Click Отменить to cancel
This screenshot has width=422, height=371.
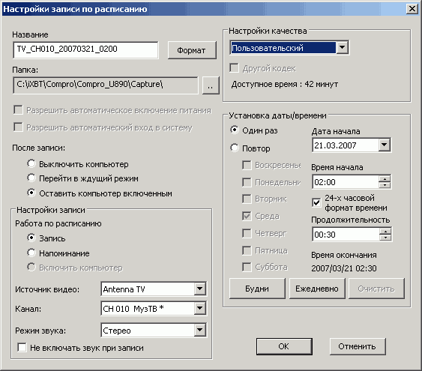[x=358, y=346]
